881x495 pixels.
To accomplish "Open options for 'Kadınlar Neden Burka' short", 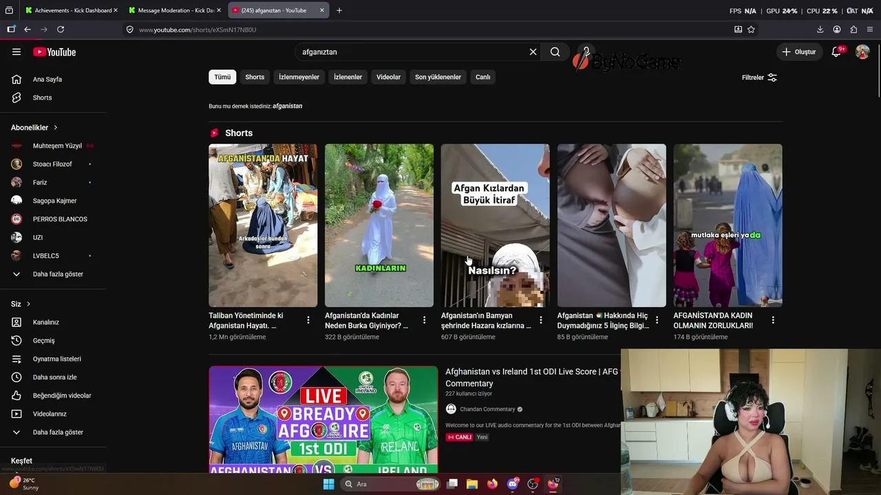I will click(425, 320).
